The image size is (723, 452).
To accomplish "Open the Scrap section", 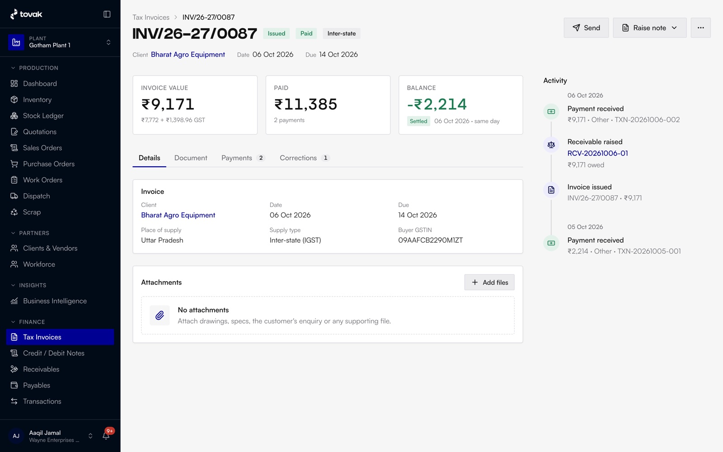I will pyautogui.click(x=60, y=212).
